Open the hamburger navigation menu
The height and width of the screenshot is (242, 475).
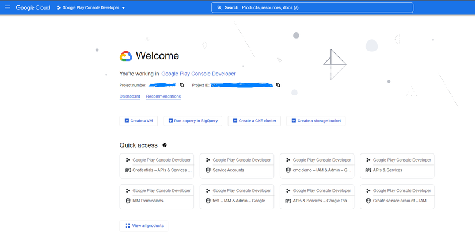pyautogui.click(x=7, y=7)
